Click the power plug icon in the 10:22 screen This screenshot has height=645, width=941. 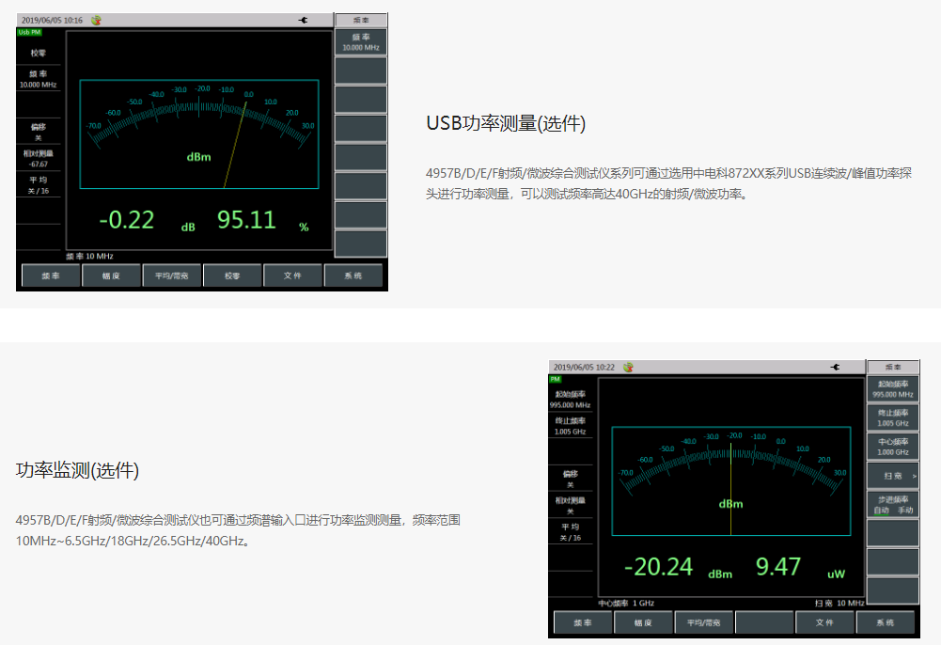(835, 367)
